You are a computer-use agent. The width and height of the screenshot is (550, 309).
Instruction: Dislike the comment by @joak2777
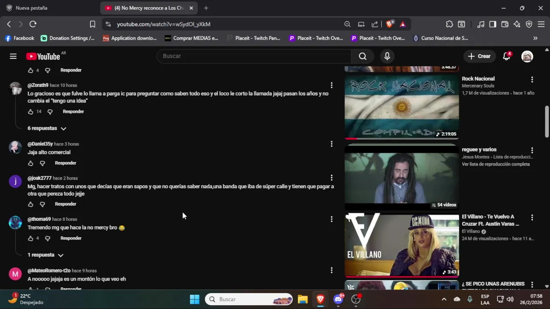42,204
